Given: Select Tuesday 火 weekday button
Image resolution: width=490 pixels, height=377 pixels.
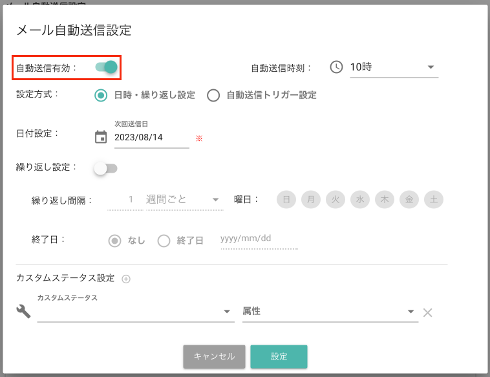Looking at the screenshot, I should tap(336, 199).
